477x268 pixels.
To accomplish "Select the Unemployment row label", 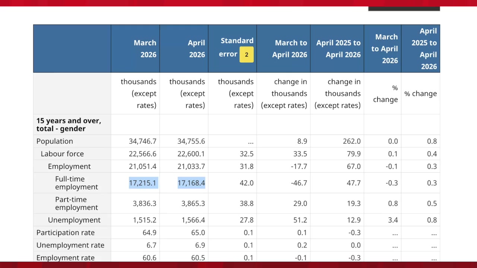I will 74,220.
